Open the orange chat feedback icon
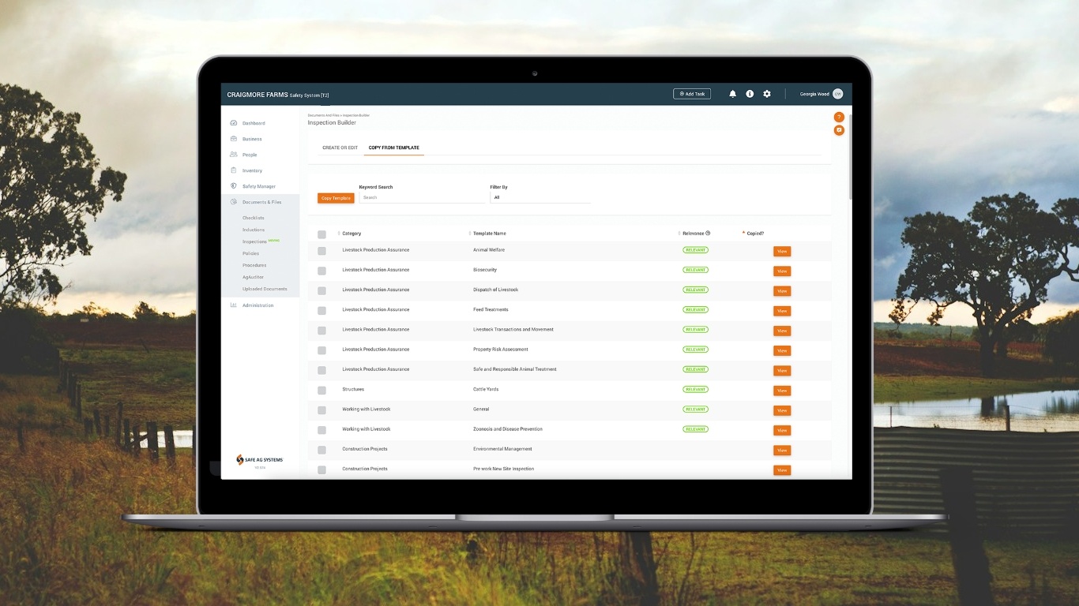Image resolution: width=1079 pixels, height=606 pixels. point(839,130)
